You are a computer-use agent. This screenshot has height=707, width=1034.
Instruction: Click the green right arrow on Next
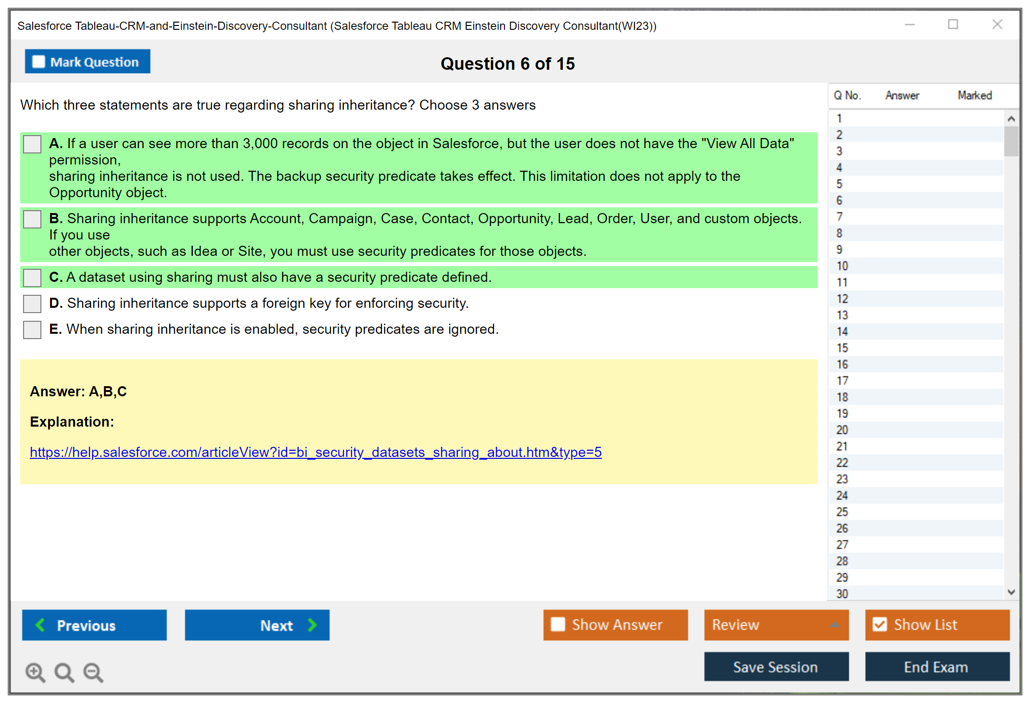[312, 625]
